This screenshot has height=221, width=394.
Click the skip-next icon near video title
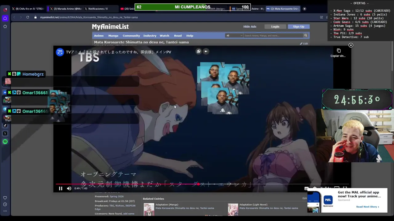[x=206, y=51]
